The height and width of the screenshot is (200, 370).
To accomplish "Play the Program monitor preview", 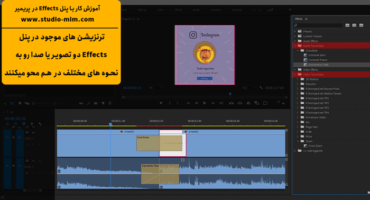I will (x=205, y=103).
